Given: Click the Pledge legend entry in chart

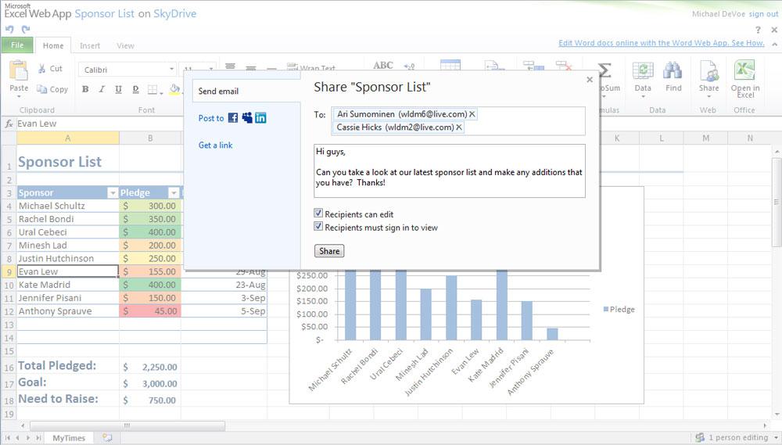Looking at the screenshot, I should 619,309.
